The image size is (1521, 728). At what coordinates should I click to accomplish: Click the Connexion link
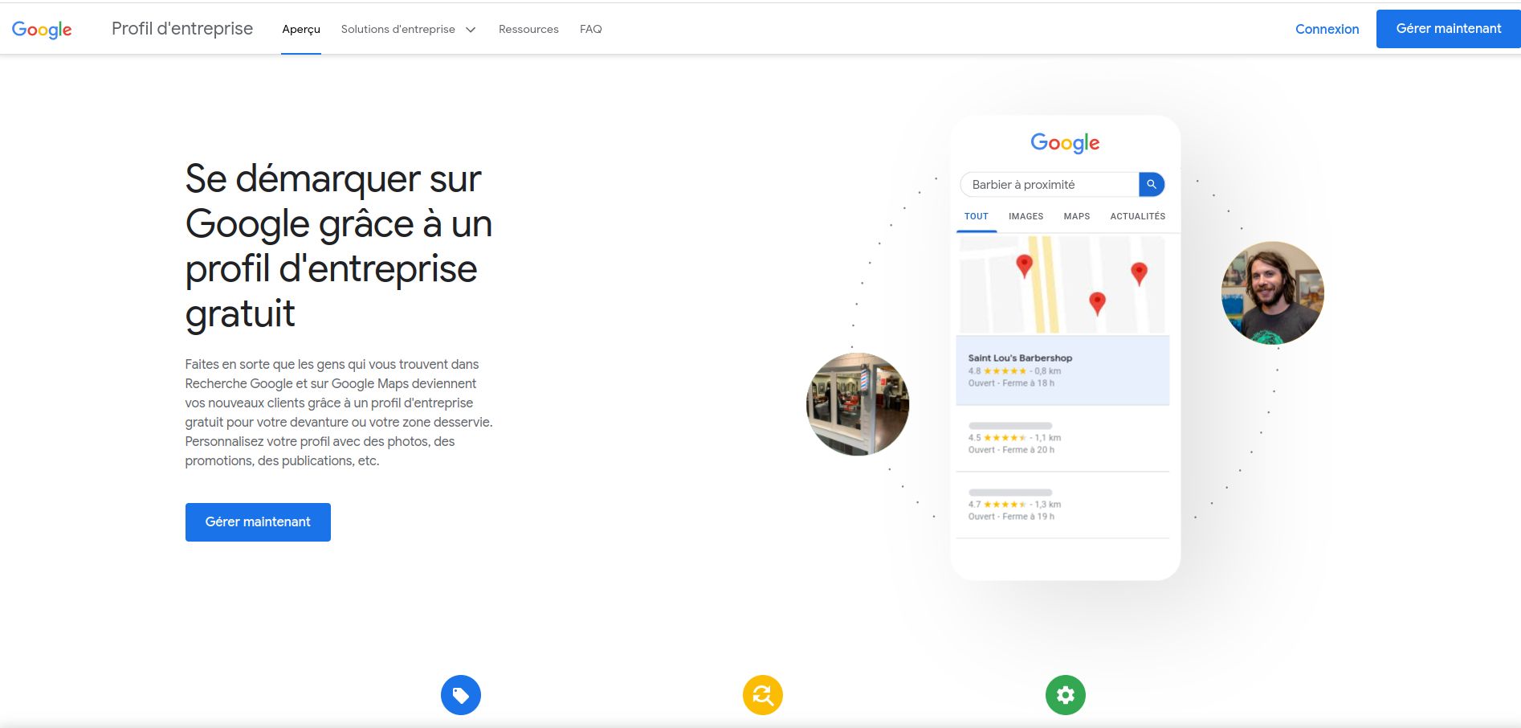pos(1327,29)
